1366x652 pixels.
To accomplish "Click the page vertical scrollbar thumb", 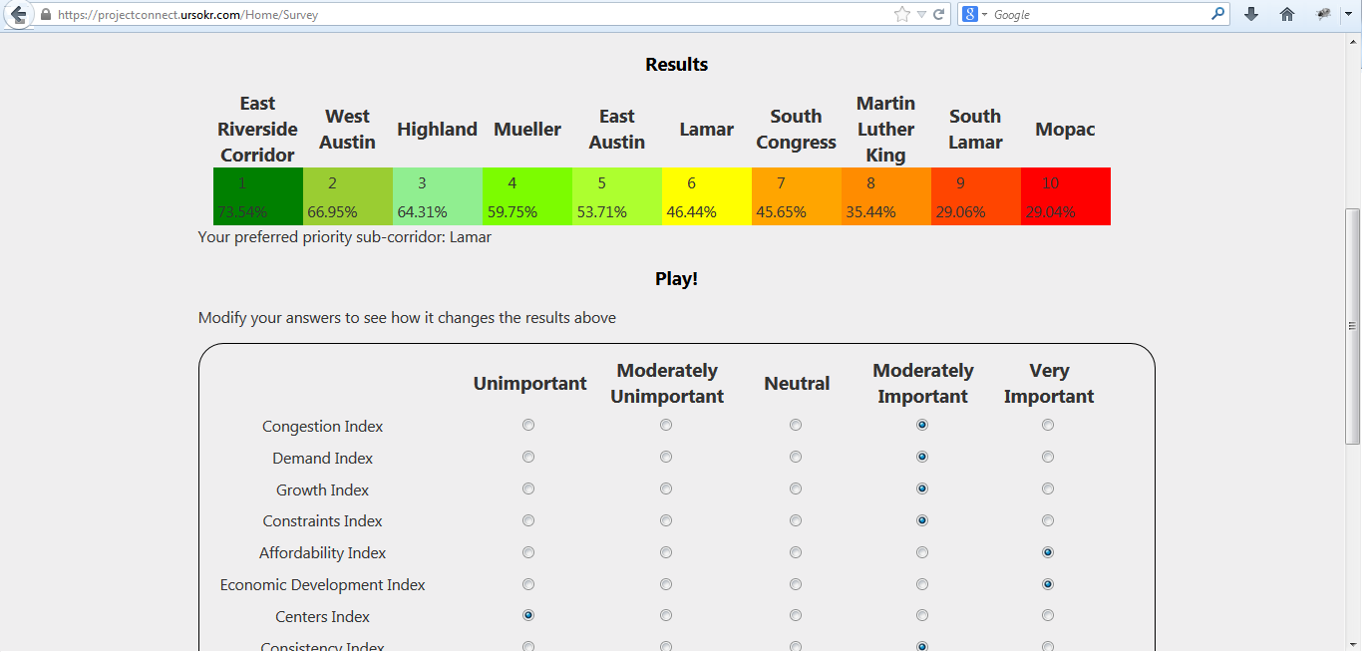I will click(x=1353, y=325).
